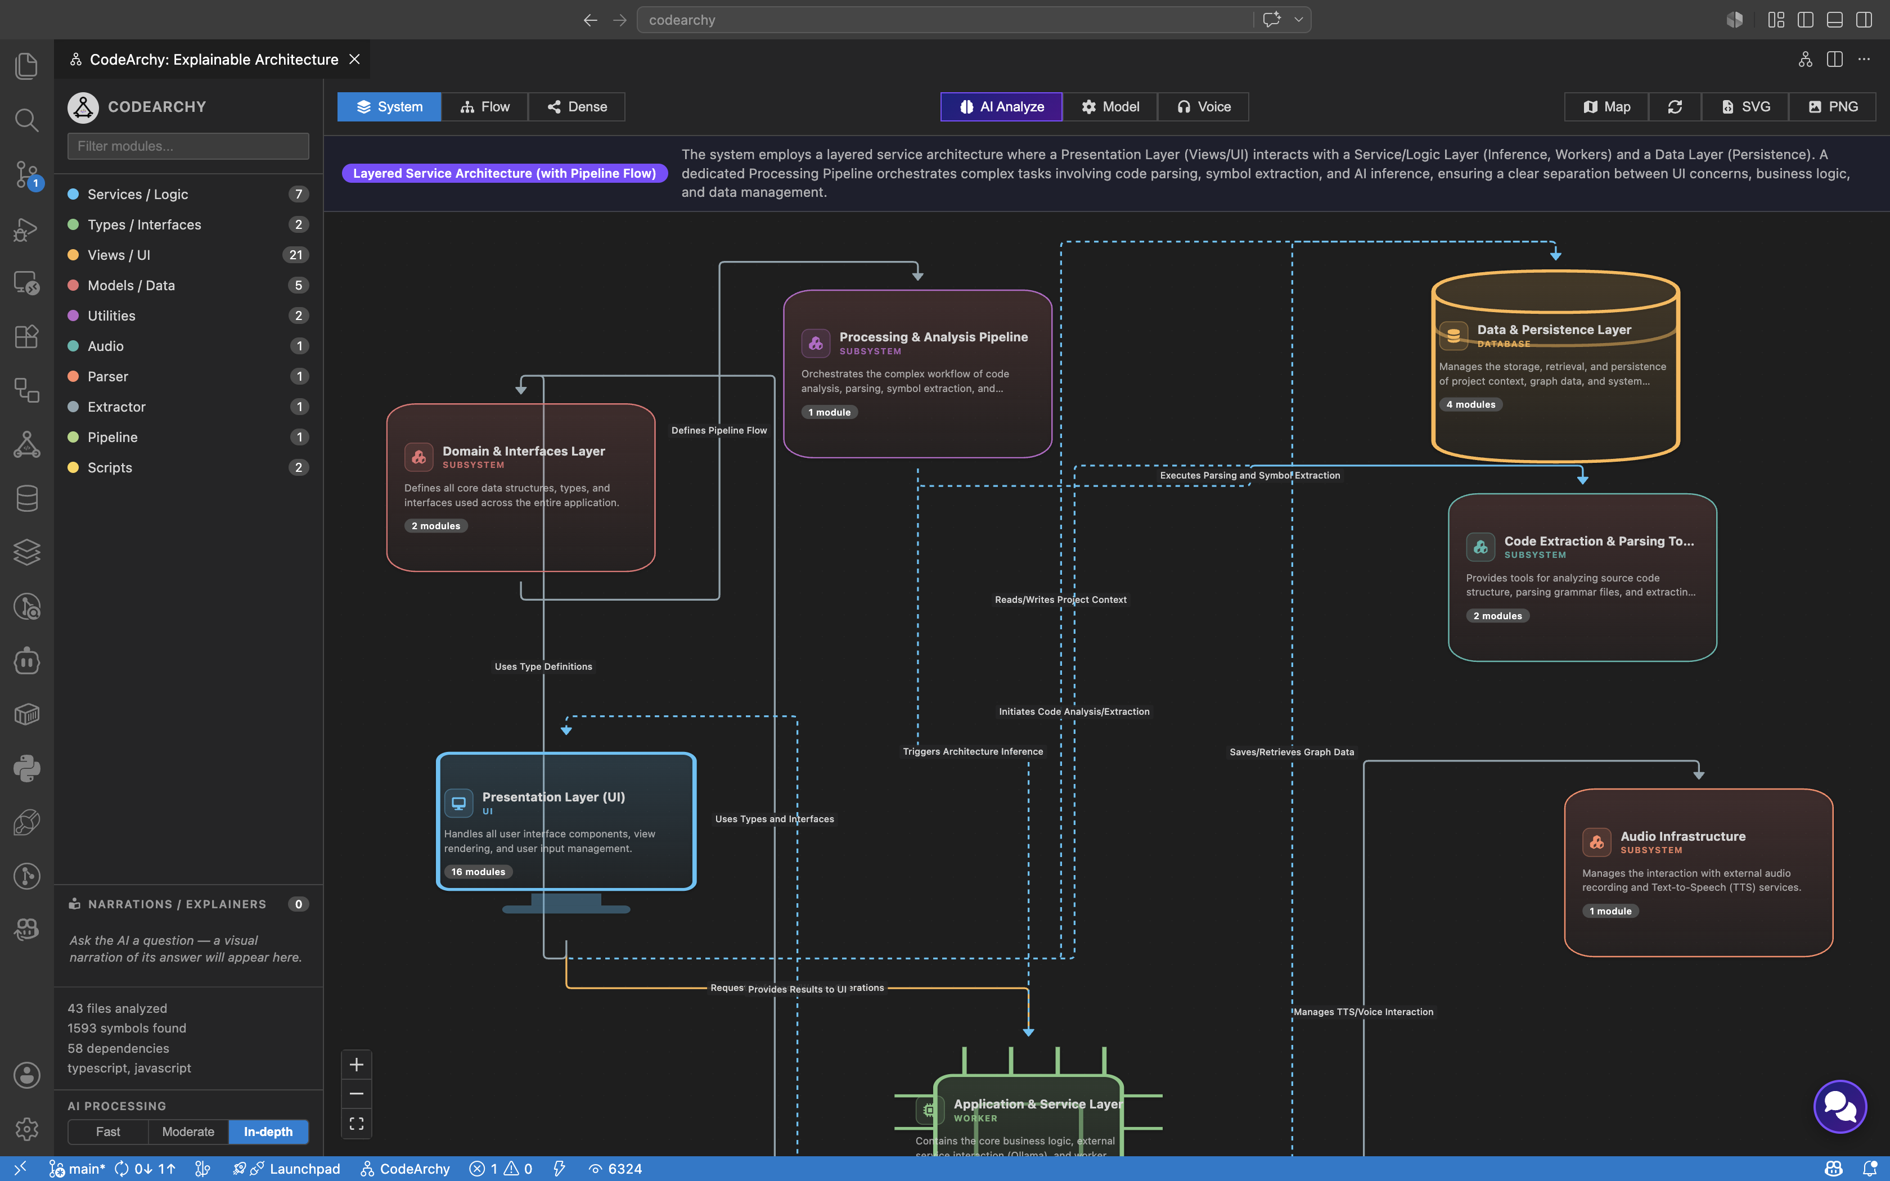Screen dimensions: 1890x1181
Task: Open the more actions ellipsis in tab bar
Action: pyautogui.click(x=1864, y=60)
